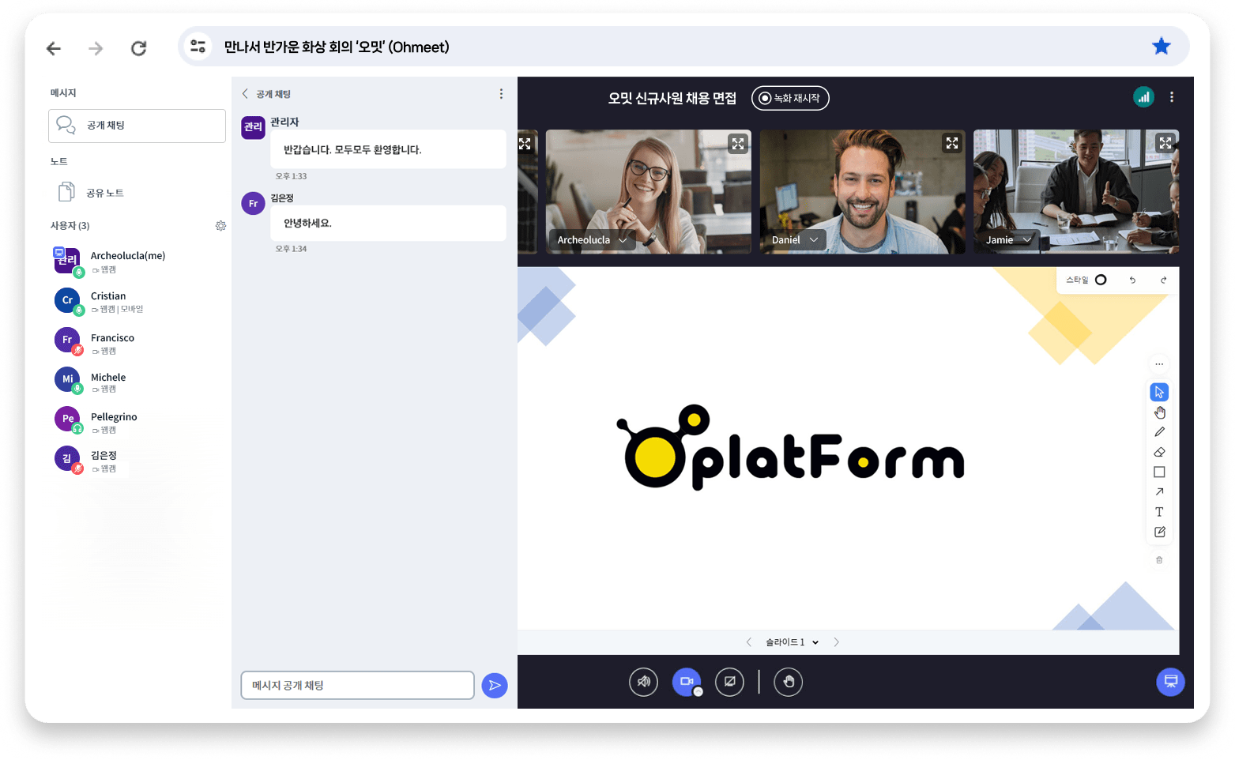Click the 메시지 공개 채팅 input field
This screenshot has height=760, width=1235.
pos(357,685)
